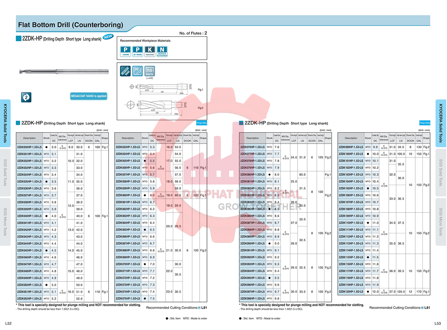Select the 2ZDK068HP-1.5D-LS description cell

128,250
